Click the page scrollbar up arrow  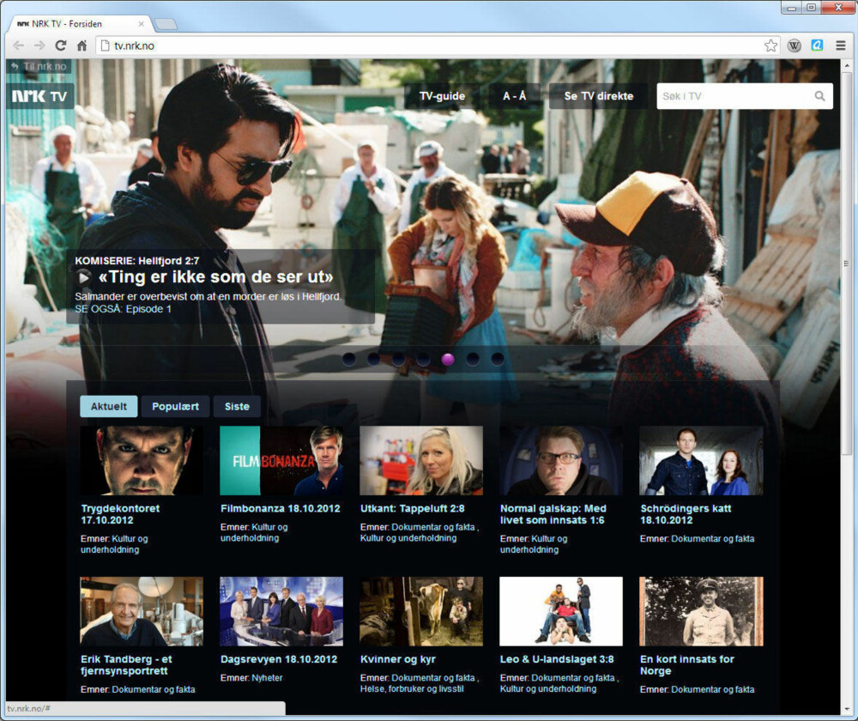847,66
